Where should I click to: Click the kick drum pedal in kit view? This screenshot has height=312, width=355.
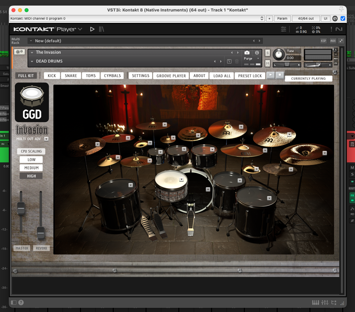click(x=190, y=220)
